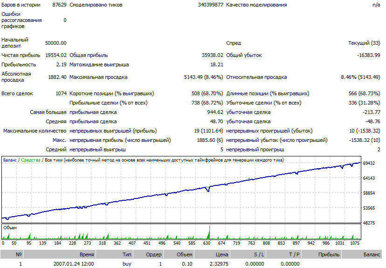Sort by the Прибыль column header

(321, 254)
